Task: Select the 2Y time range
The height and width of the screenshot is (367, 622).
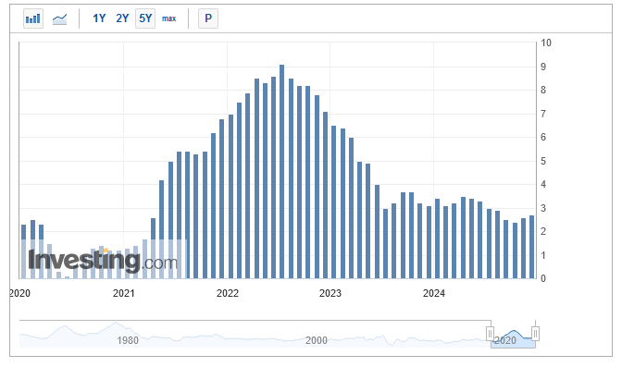Action: [x=122, y=18]
